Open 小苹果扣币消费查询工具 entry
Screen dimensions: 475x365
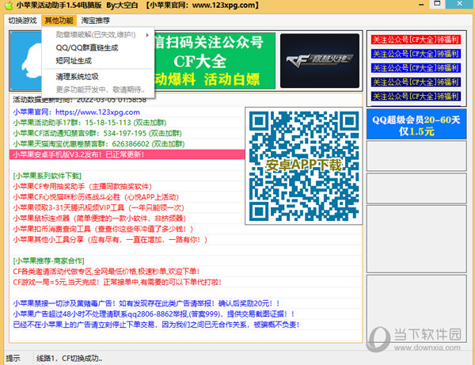[186, 229]
